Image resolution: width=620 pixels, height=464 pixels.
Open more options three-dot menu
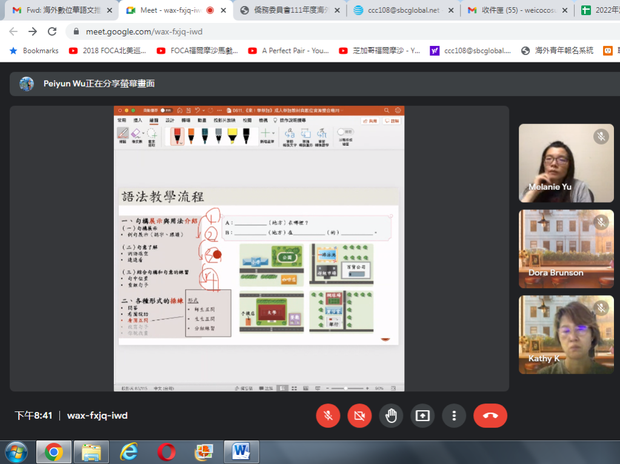point(454,416)
